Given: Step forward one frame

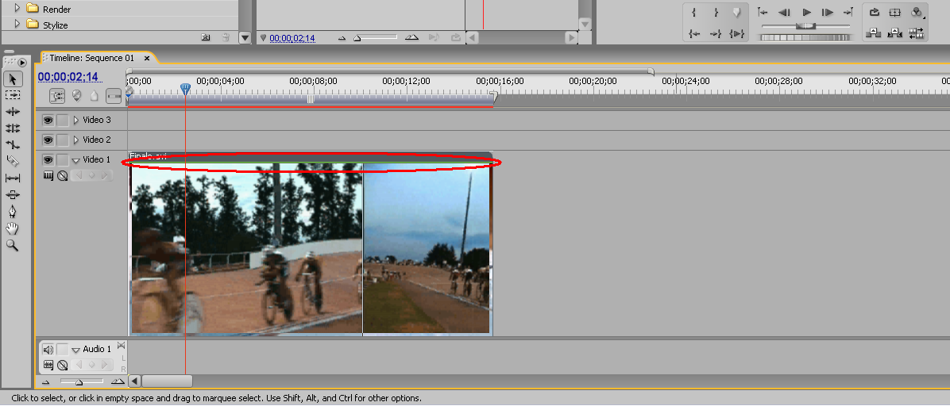Looking at the screenshot, I should pyautogui.click(x=827, y=12).
